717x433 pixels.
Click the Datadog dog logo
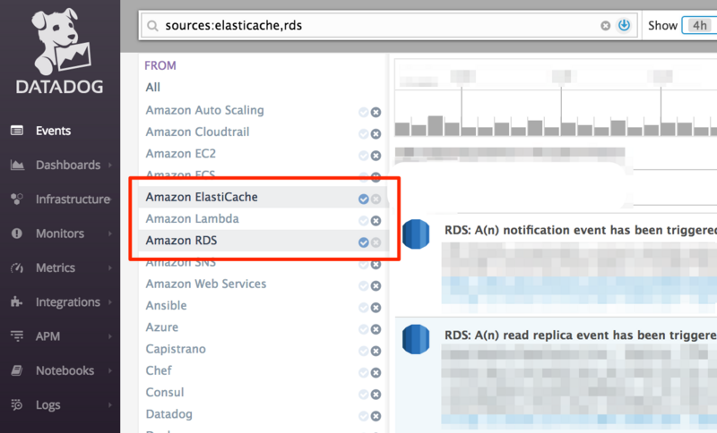pos(60,42)
